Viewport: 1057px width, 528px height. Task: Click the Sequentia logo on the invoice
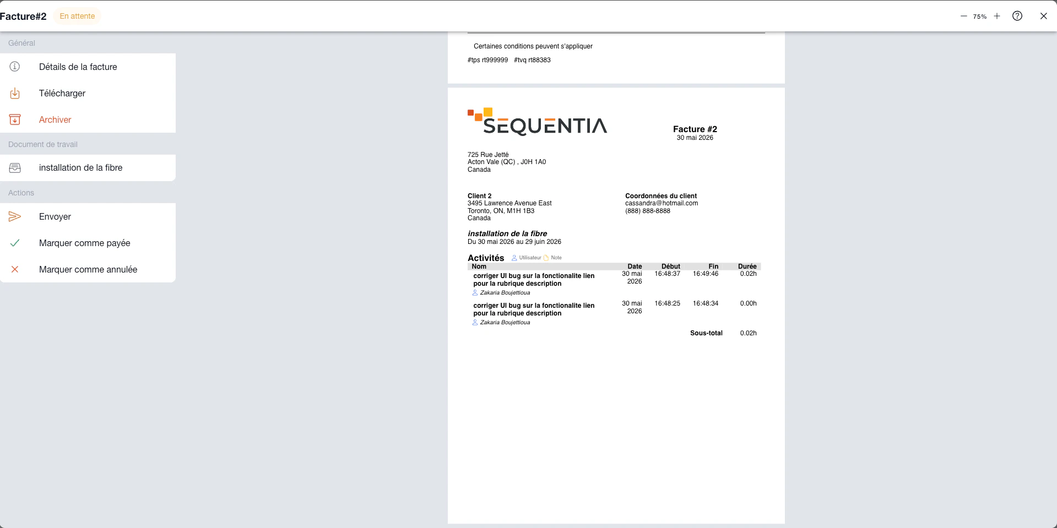pyautogui.click(x=537, y=122)
